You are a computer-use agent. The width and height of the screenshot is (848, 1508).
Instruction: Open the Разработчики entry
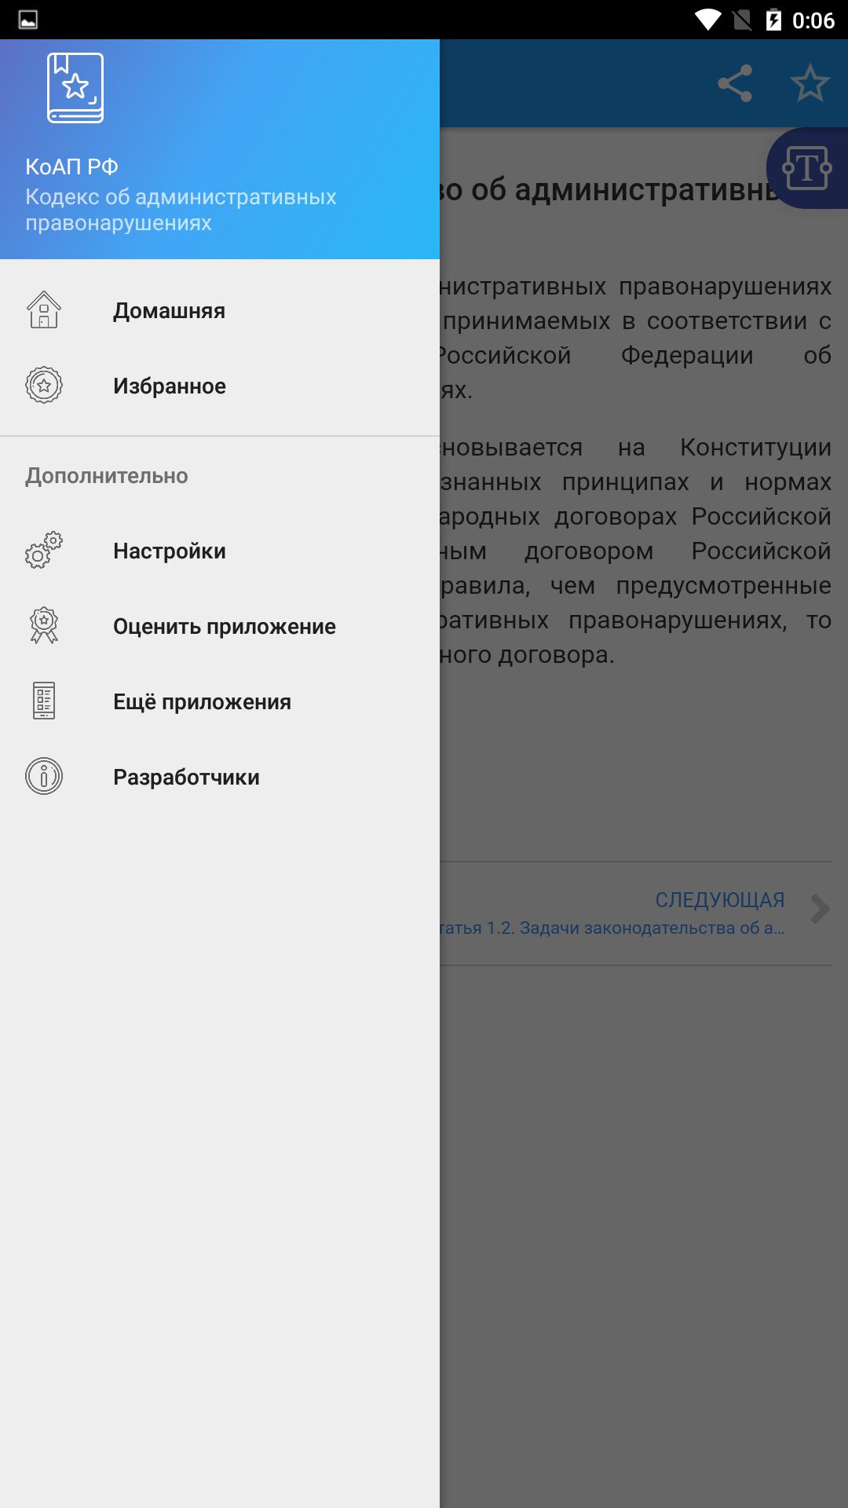pyautogui.click(x=220, y=776)
